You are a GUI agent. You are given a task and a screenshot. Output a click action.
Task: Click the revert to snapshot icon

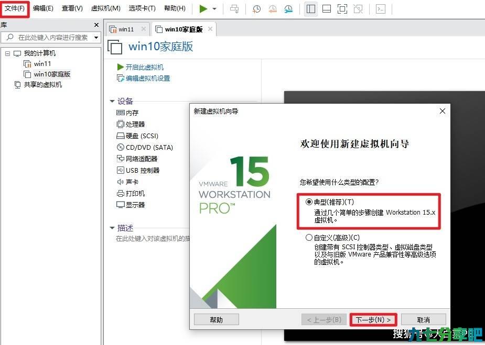[x=273, y=9]
